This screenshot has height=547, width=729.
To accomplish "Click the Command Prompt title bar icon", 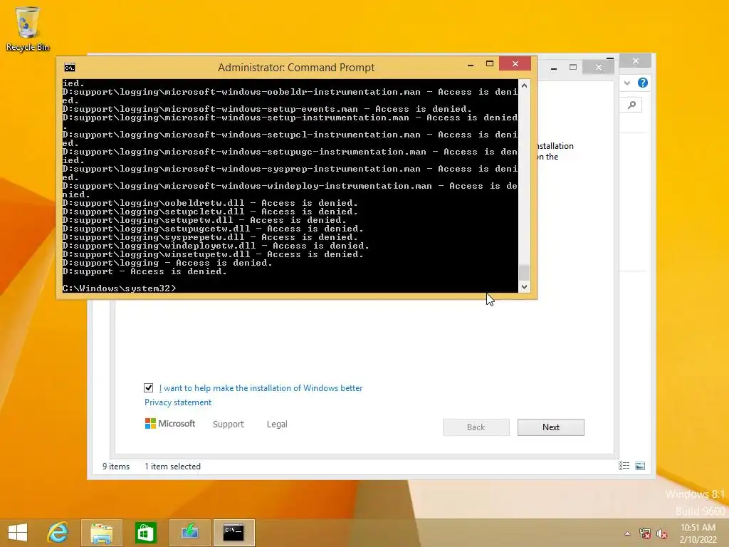I will 70,68.
